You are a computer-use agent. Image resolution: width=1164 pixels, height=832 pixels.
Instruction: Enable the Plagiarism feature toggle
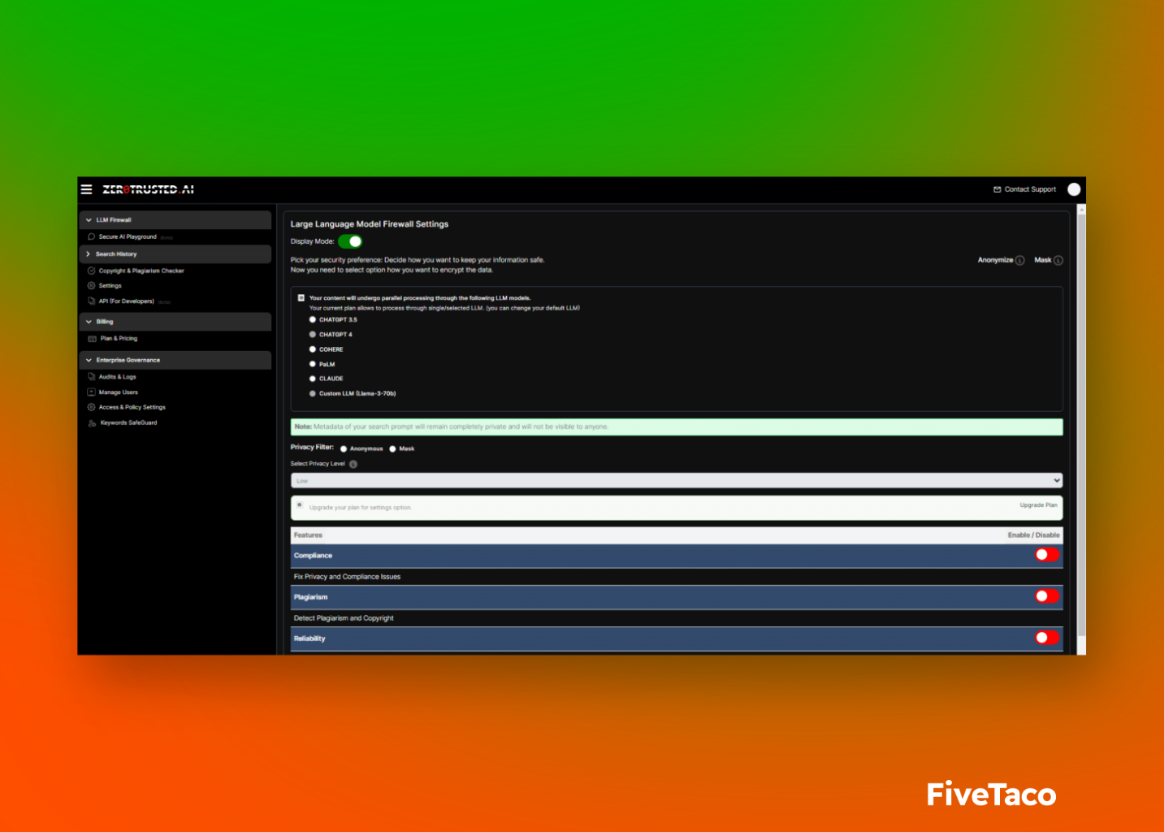click(1047, 596)
